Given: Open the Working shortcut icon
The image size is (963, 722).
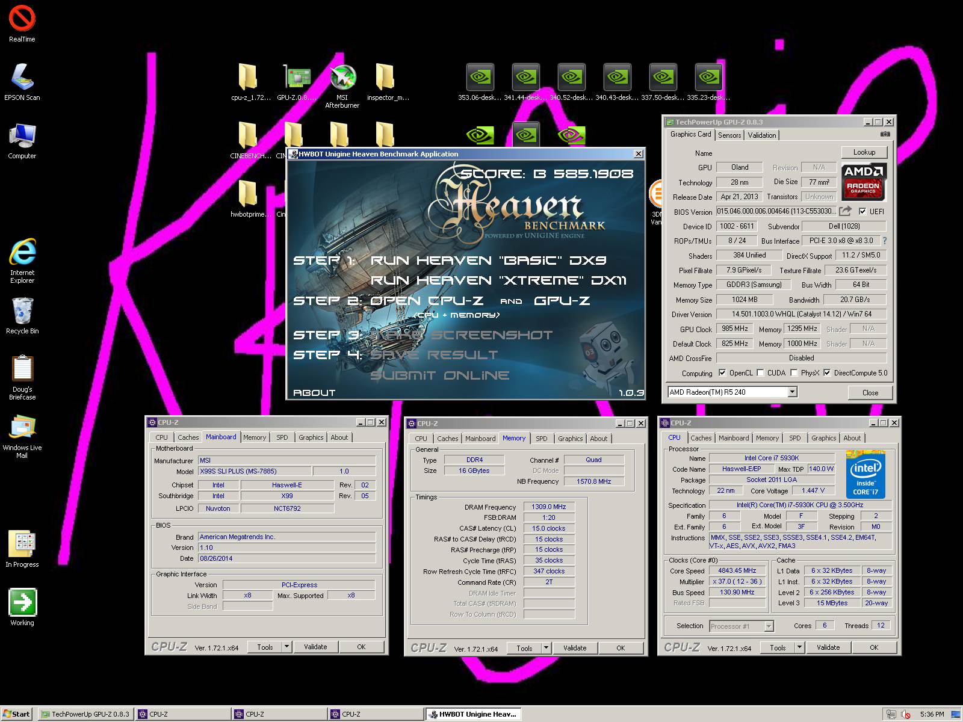Looking at the screenshot, I should 22,608.
